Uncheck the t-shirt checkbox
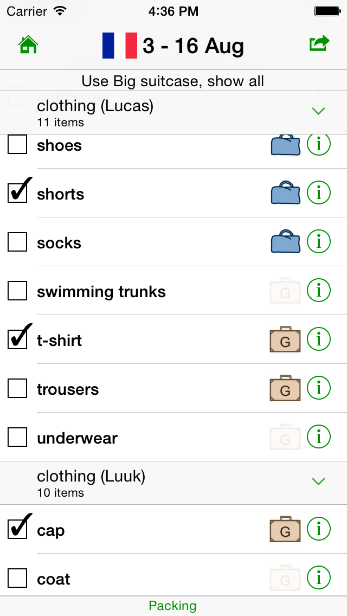 point(17,339)
